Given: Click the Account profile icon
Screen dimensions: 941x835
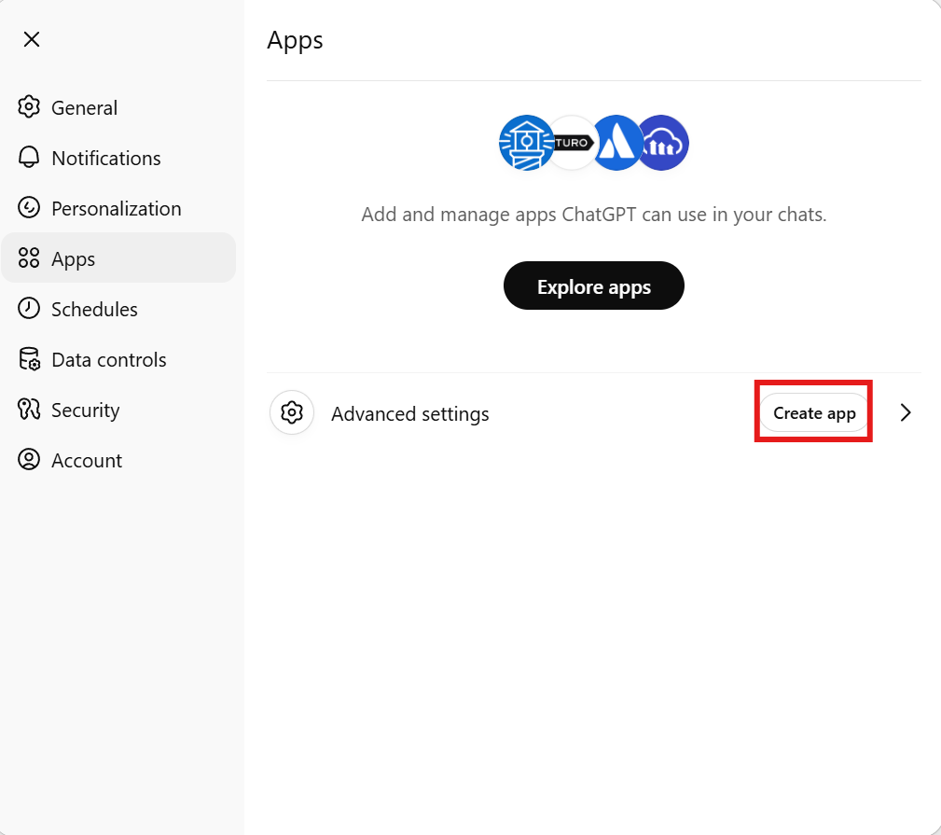Looking at the screenshot, I should [x=29, y=460].
